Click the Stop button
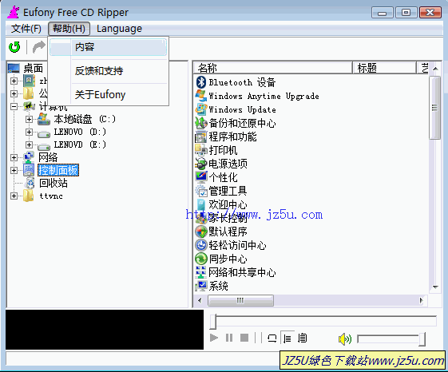The width and height of the screenshot is (448, 372). [244, 338]
